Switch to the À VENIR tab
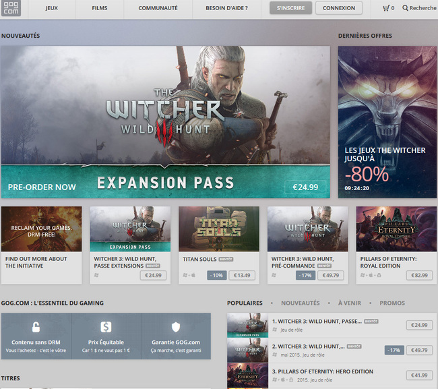438x389 pixels. 350,303
